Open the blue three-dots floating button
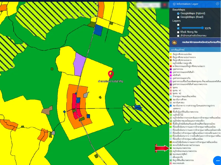221x165 pixels. 217,161
